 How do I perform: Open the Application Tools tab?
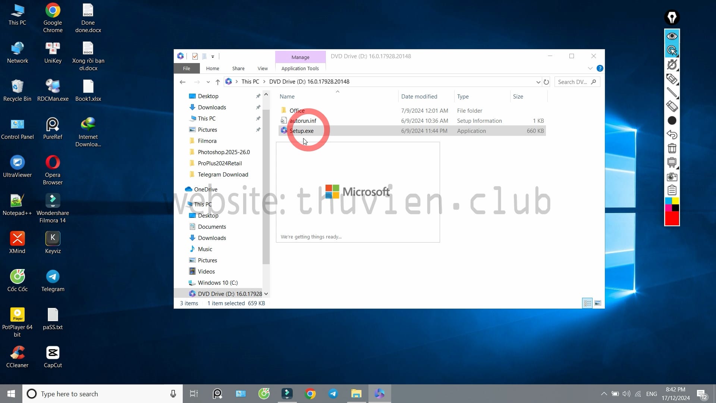pyautogui.click(x=300, y=68)
